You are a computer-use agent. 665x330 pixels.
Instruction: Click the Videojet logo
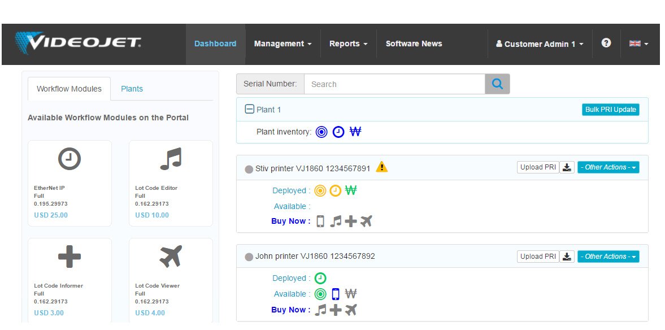pyautogui.click(x=78, y=44)
